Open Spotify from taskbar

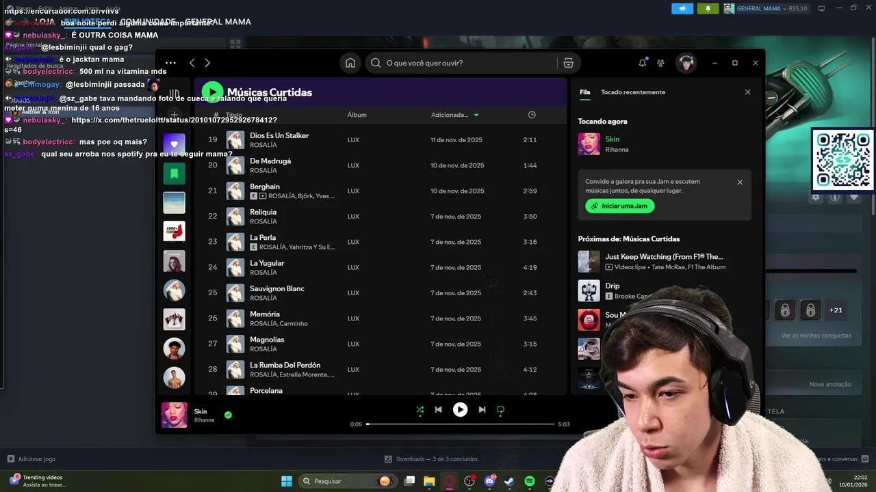(x=529, y=481)
